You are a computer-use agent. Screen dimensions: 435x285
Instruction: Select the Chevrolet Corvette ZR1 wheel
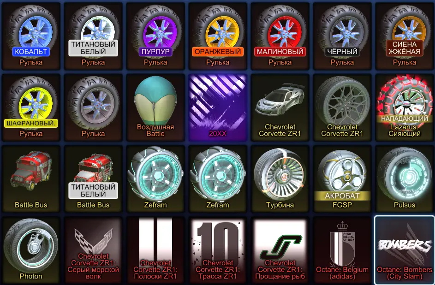(x=342, y=107)
